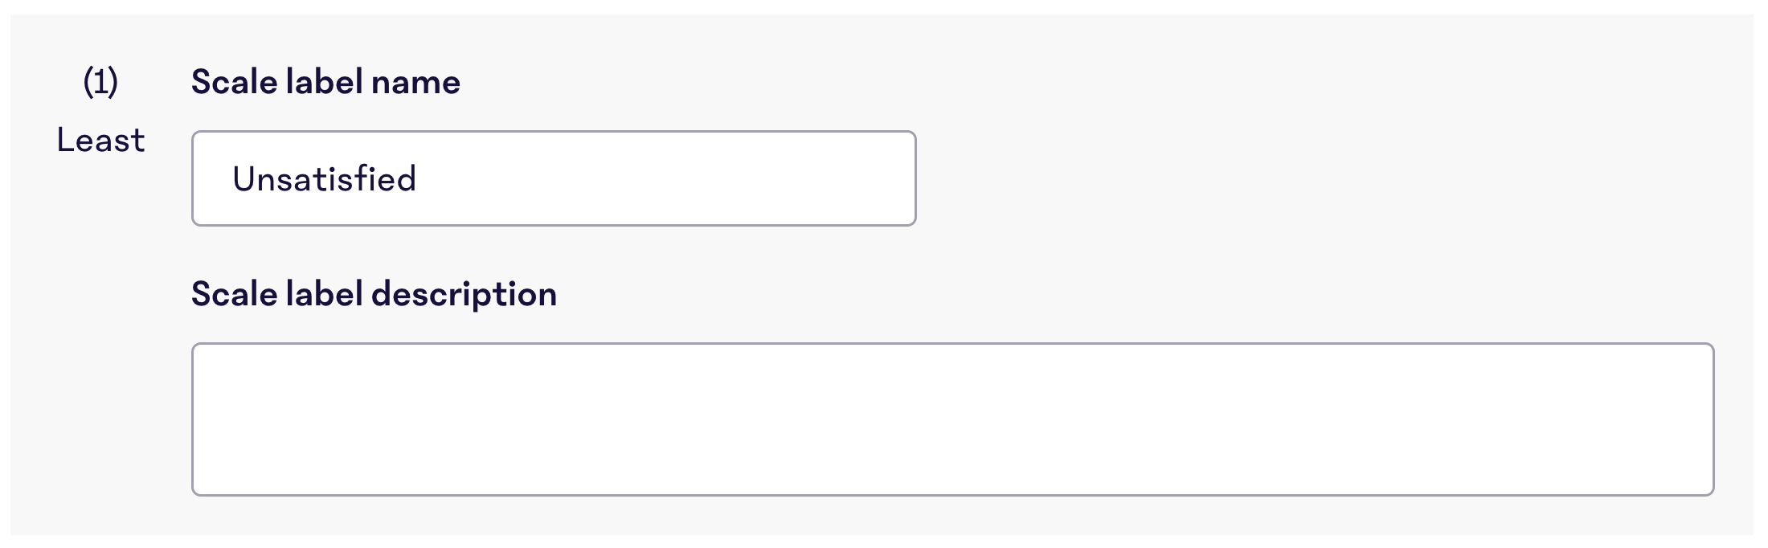The image size is (1768, 548).
Task: Focus the empty Scale label description box
Action: tap(952, 419)
